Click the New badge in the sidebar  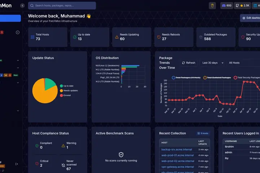pos(16,75)
